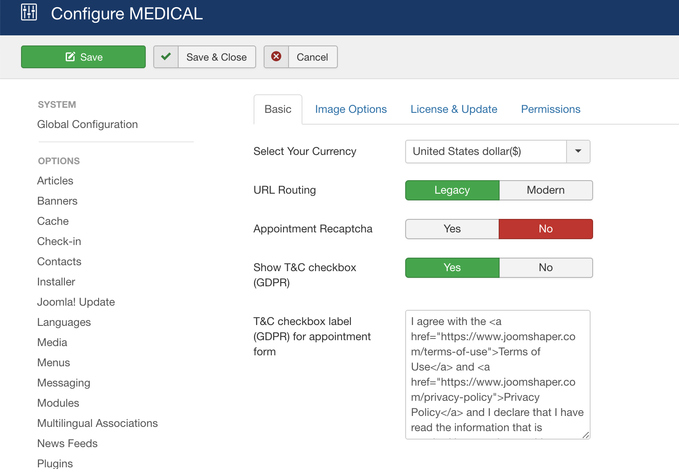Navigate to Multilingual Associations options
The image size is (679, 469).
click(97, 424)
